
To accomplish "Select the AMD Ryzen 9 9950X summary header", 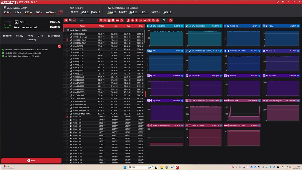I will pyautogui.click(x=15, y=8).
